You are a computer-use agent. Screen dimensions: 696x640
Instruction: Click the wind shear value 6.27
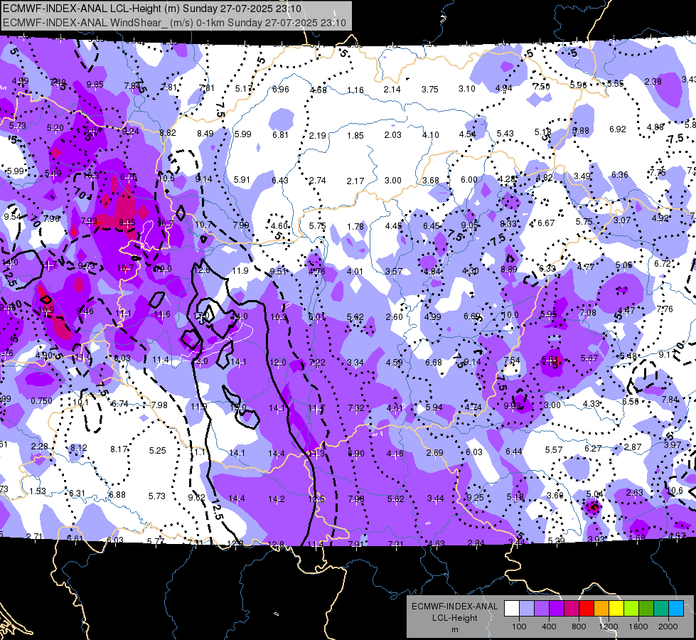click(593, 449)
